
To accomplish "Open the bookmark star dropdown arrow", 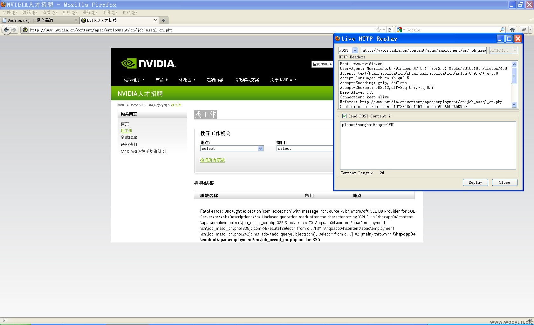I will 384,30.
